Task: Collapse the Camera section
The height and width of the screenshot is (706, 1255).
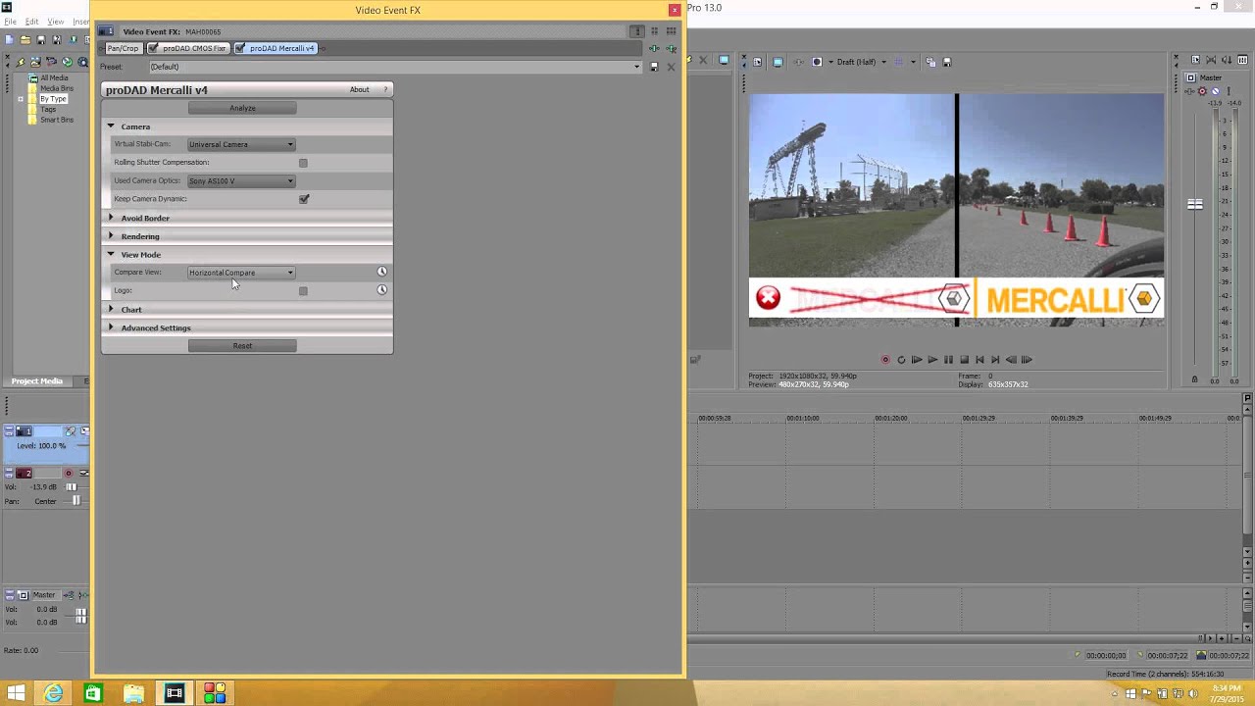Action: pos(111,126)
